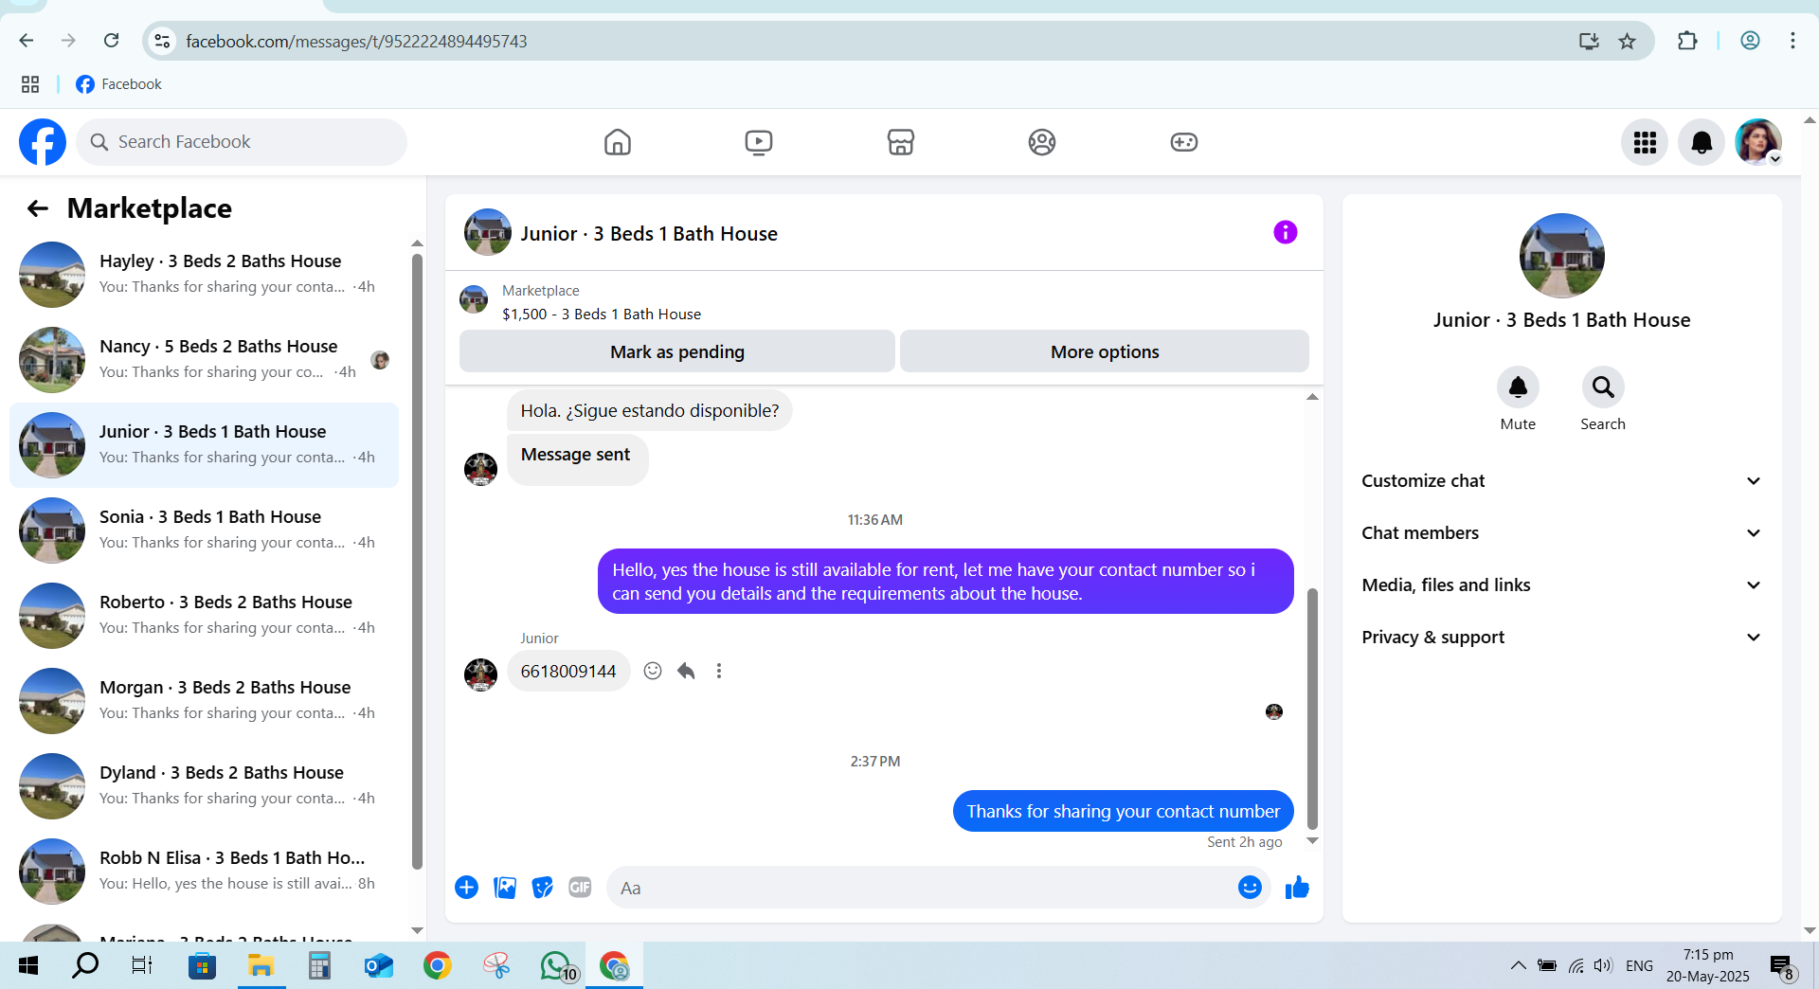Image resolution: width=1819 pixels, height=989 pixels.
Task: Open Sonia 3 Beds 1 Bath House chat
Action: tap(204, 530)
